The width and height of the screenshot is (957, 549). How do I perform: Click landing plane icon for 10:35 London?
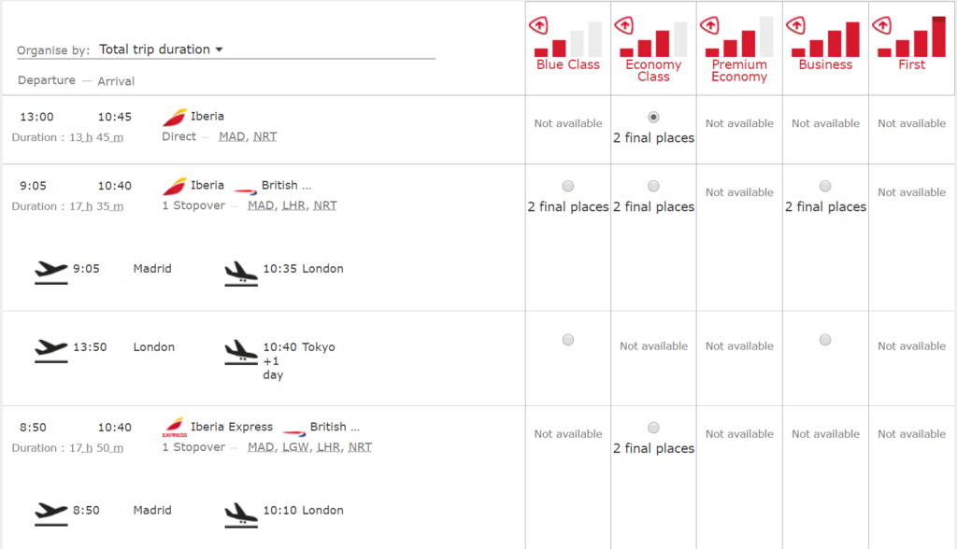click(241, 273)
